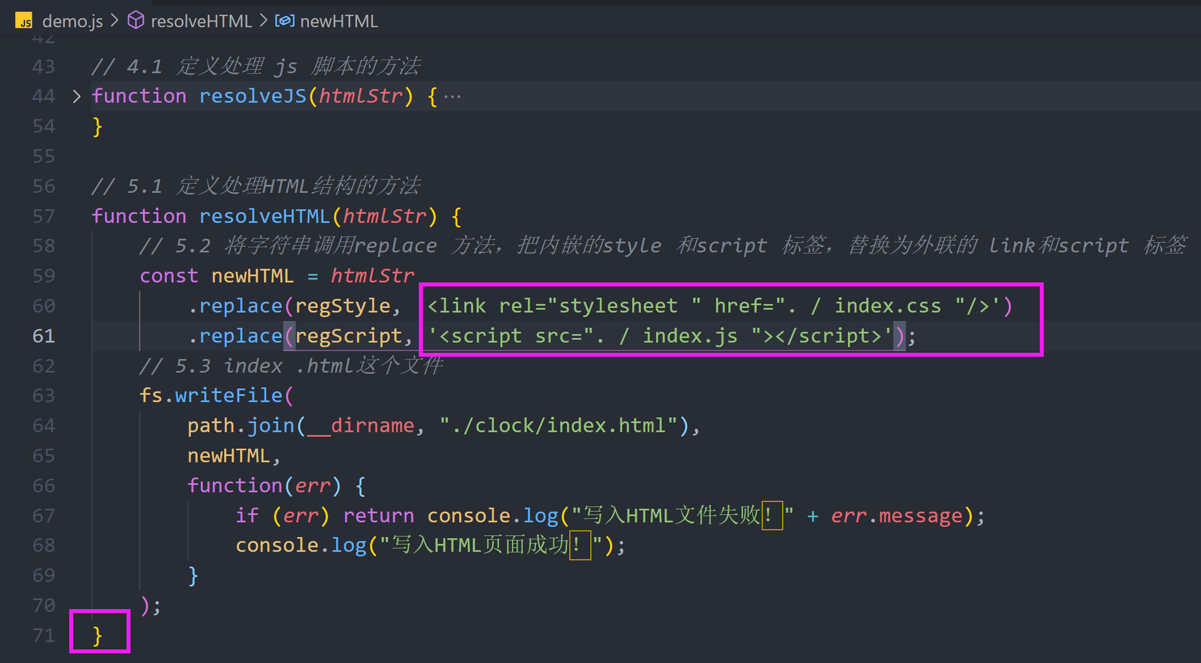Click err.message on line 67

point(897,516)
